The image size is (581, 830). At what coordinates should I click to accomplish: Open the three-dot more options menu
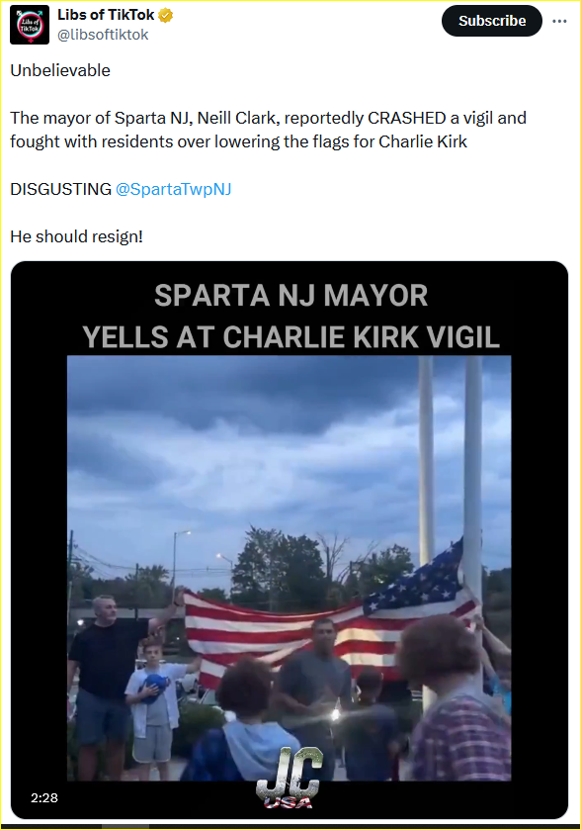(x=559, y=21)
